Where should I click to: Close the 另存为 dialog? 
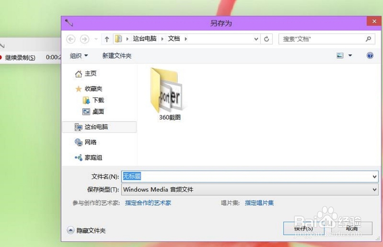(374, 21)
